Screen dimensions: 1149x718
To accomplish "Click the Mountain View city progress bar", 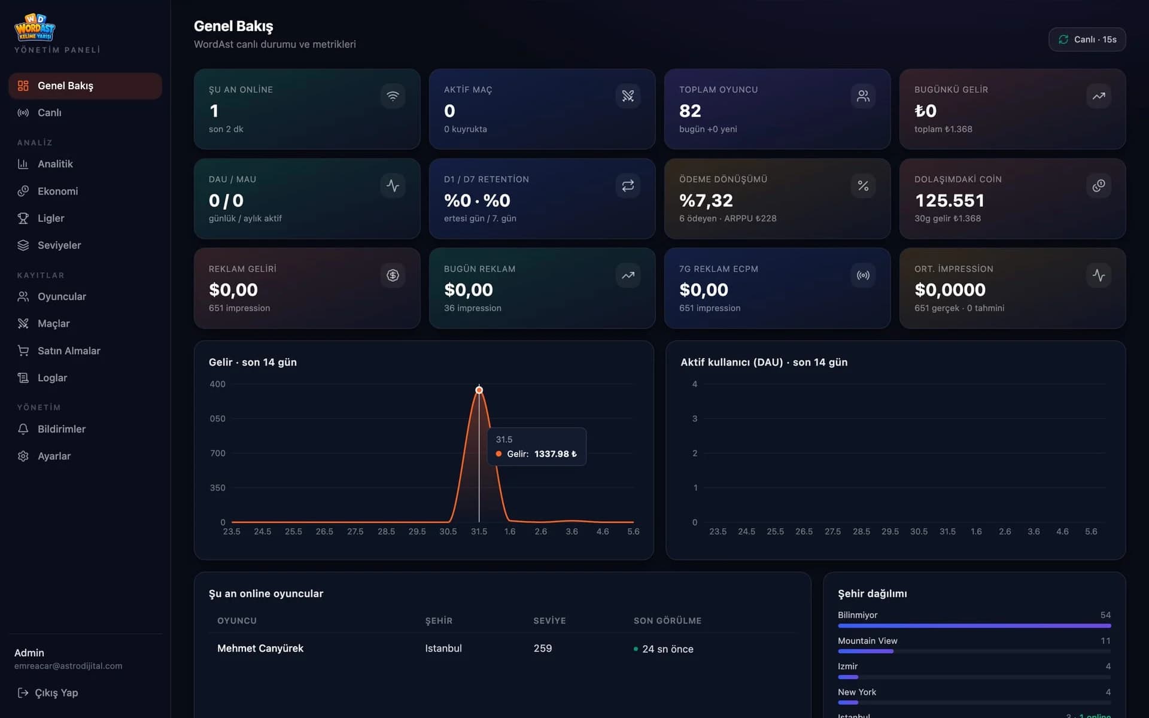I will [974, 652].
